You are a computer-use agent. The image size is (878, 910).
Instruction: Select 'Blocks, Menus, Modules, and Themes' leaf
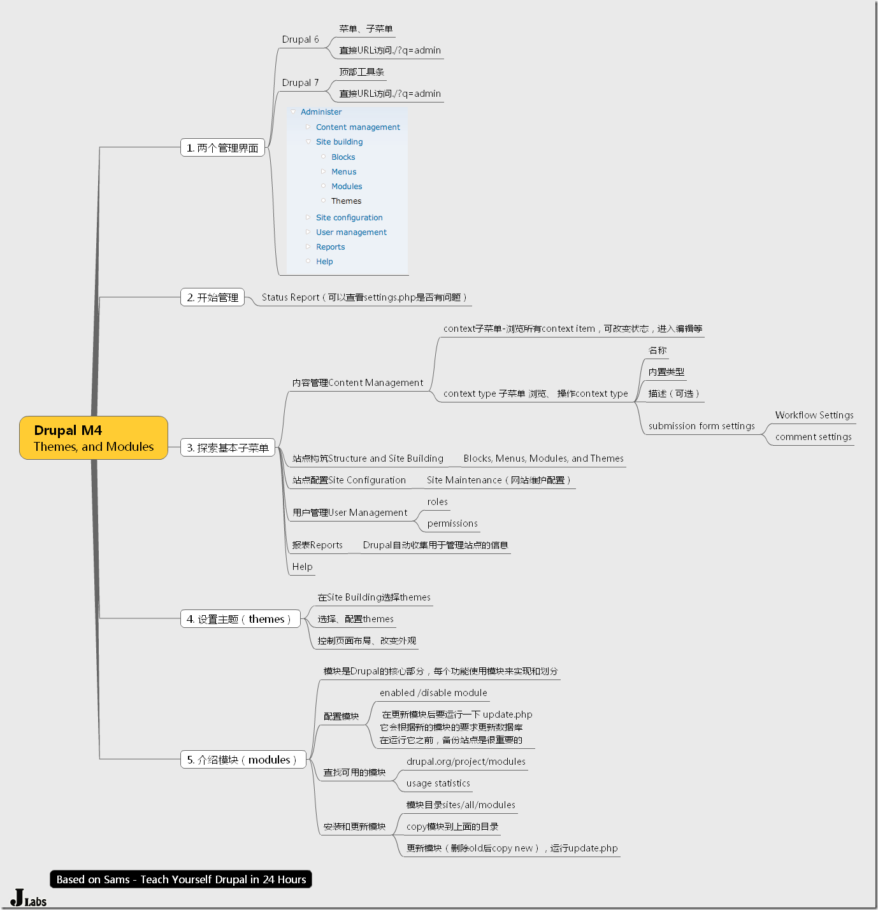pos(543,459)
